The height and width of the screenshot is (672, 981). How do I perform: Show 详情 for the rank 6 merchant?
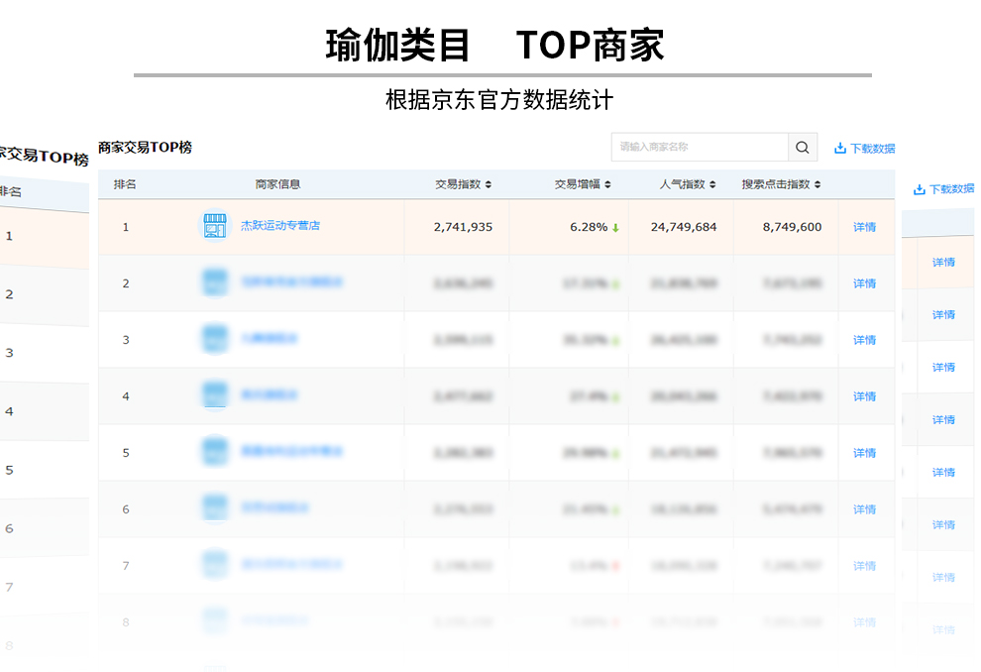tap(864, 509)
